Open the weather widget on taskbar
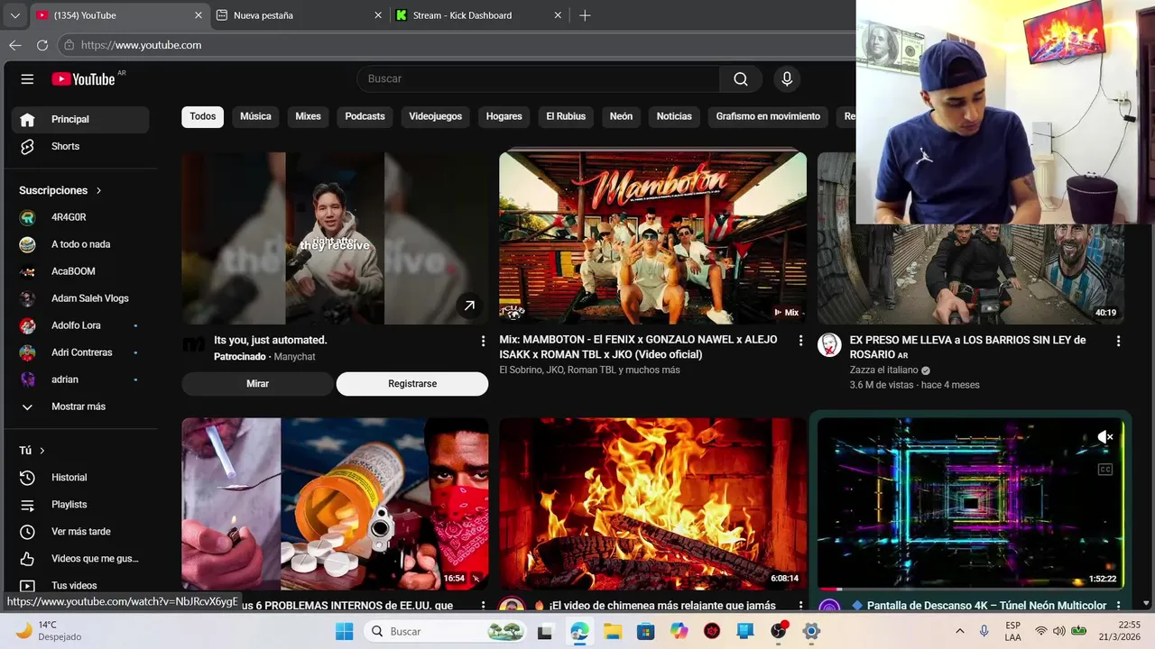Viewport: 1155px width, 649px height. 49,631
